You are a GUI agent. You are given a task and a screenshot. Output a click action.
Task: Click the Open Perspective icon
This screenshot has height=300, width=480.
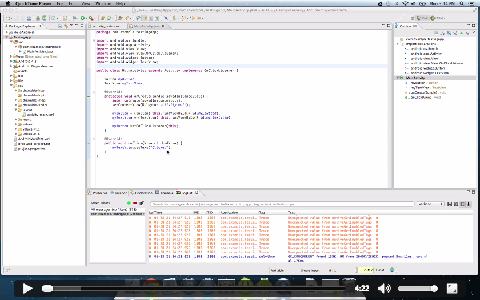pos(413,18)
